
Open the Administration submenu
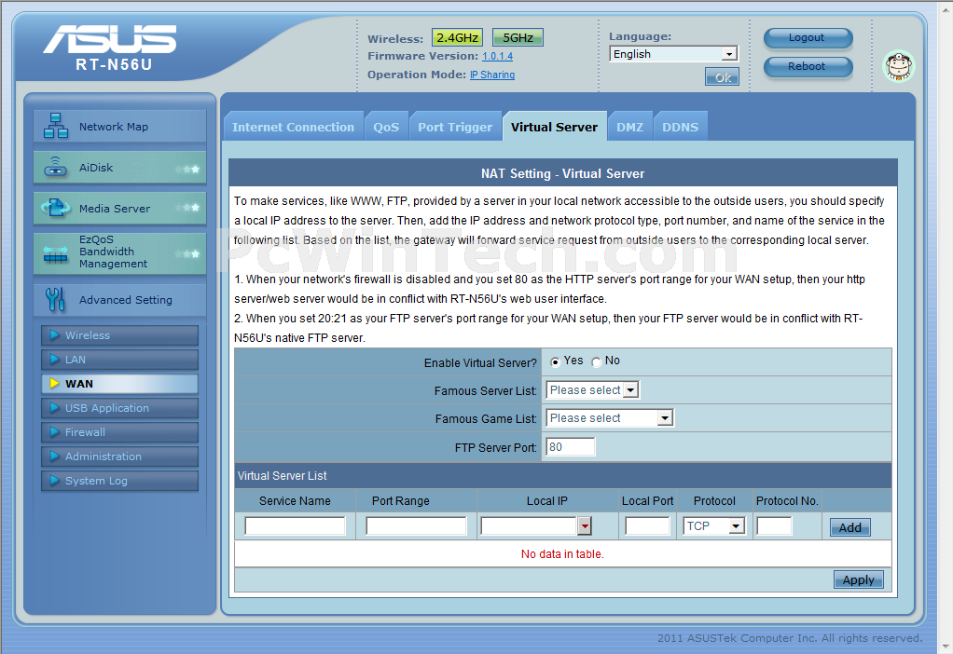tap(119, 456)
